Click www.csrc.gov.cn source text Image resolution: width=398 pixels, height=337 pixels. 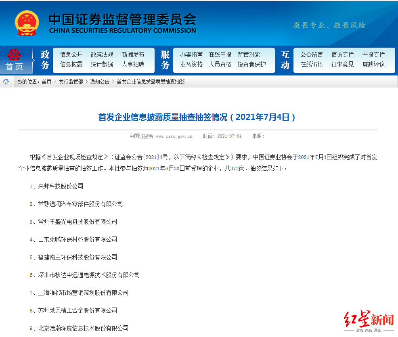pos(174,136)
